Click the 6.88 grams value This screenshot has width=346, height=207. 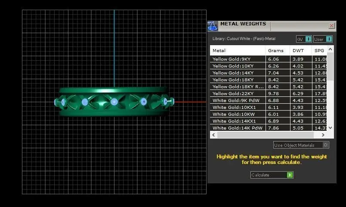pyautogui.click(x=273, y=100)
